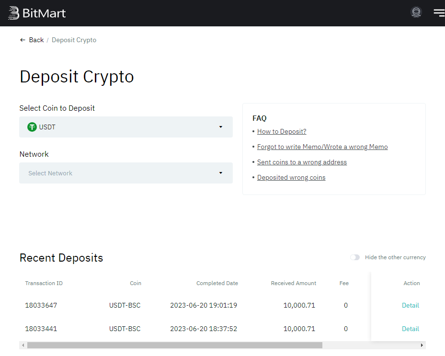Click scroll right arrow of deposits table
Viewport: 445px width, 356px height.
pyautogui.click(x=422, y=345)
